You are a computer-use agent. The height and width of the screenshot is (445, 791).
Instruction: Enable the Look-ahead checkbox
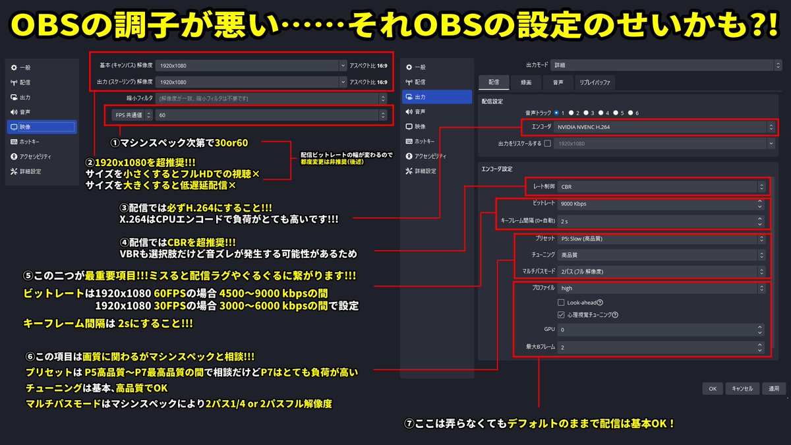point(561,303)
